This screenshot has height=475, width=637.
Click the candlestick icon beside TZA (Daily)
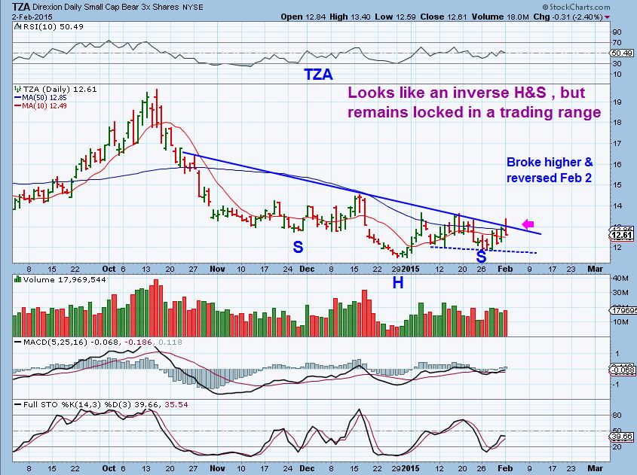[x=17, y=90]
